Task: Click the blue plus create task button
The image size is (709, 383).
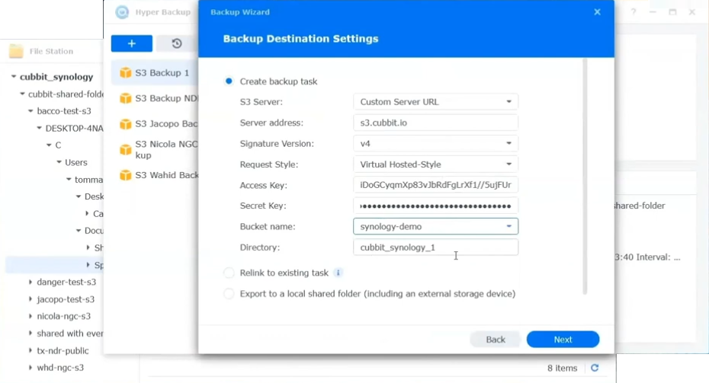Action: pyautogui.click(x=131, y=43)
